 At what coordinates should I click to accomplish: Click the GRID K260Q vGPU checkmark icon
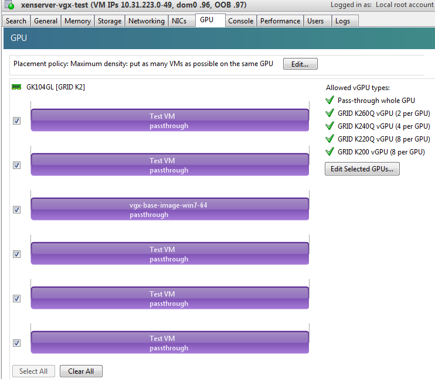tap(330, 113)
